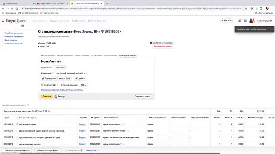Viewport: 275px width, 154px height.
Task: Open a new browser tab with plus
Action: (107, 3)
